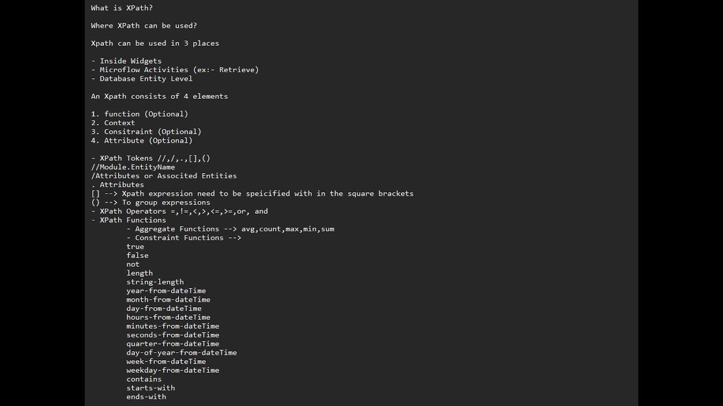Place cursor on "1. function (Optional)"
The width and height of the screenshot is (723, 406).
point(140,114)
